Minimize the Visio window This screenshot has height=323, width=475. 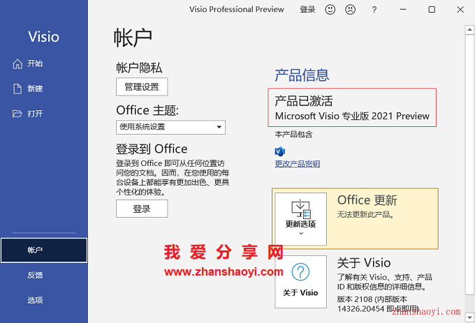pyautogui.click(x=403, y=10)
